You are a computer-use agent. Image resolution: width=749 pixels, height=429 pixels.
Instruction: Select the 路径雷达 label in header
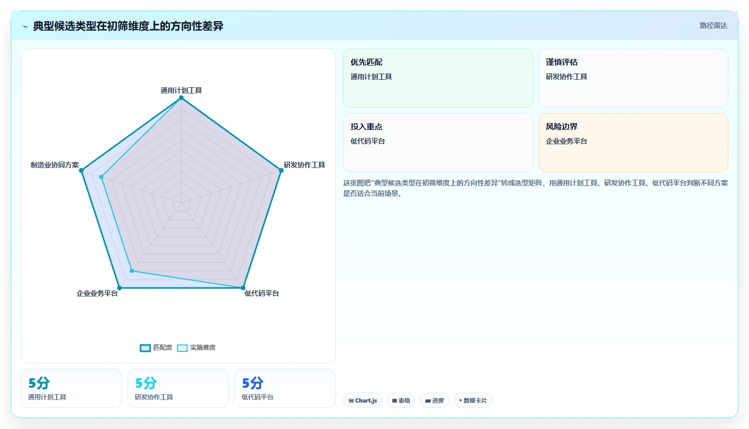click(x=714, y=25)
